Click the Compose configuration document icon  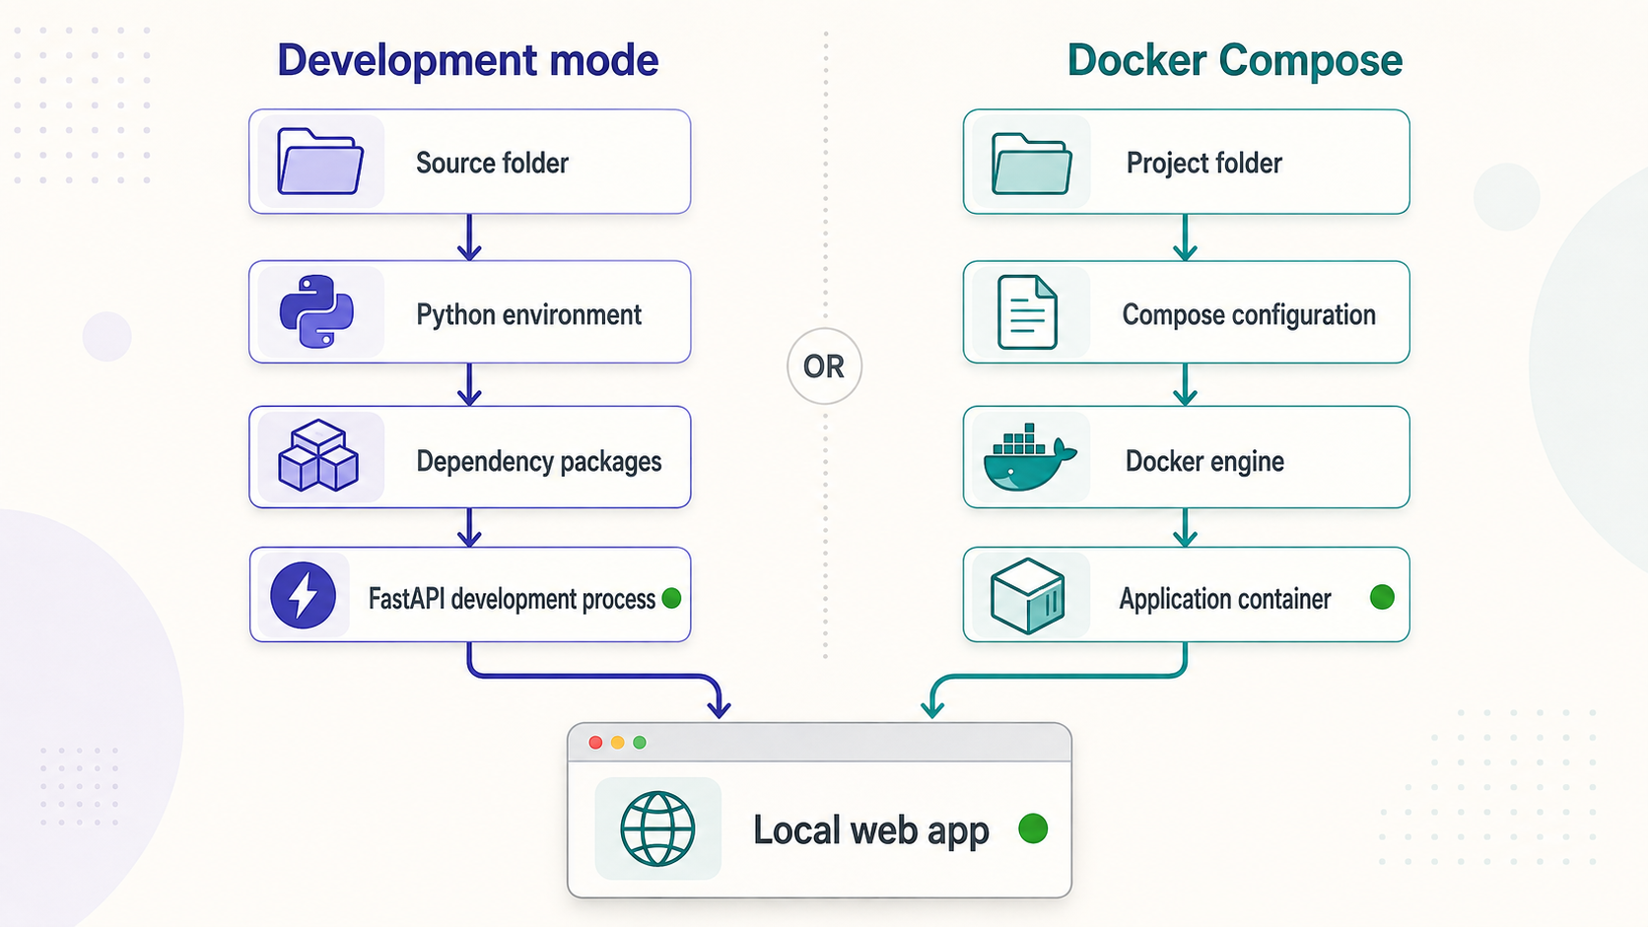1027,312
